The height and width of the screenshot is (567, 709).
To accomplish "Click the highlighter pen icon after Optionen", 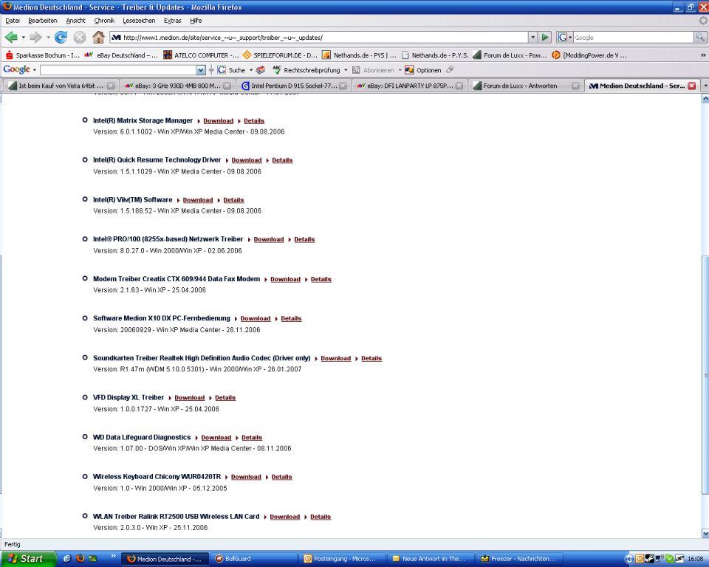I will coord(450,69).
